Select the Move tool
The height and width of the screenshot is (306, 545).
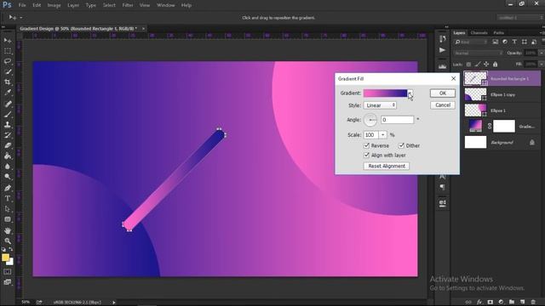[x=8, y=40]
